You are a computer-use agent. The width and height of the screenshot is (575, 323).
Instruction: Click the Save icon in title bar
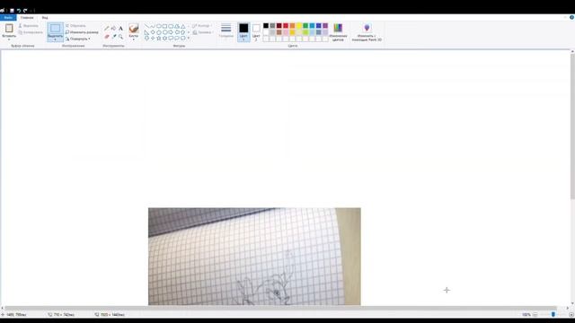(12, 11)
